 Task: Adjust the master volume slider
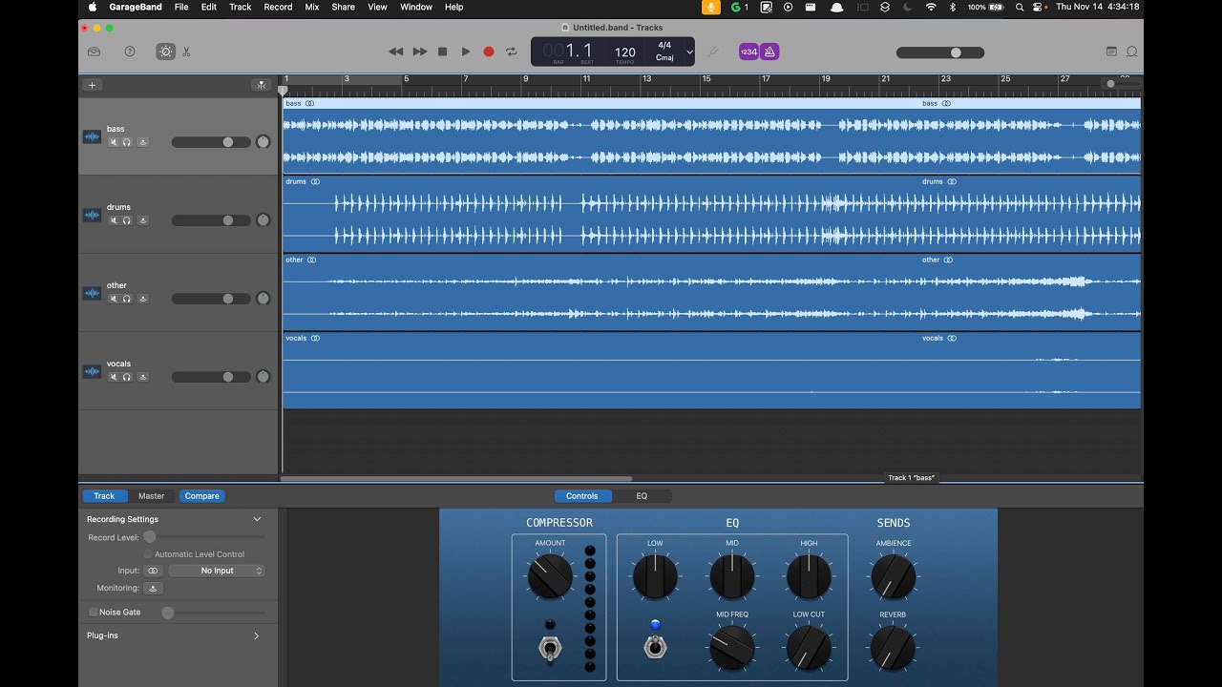[x=939, y=52]
